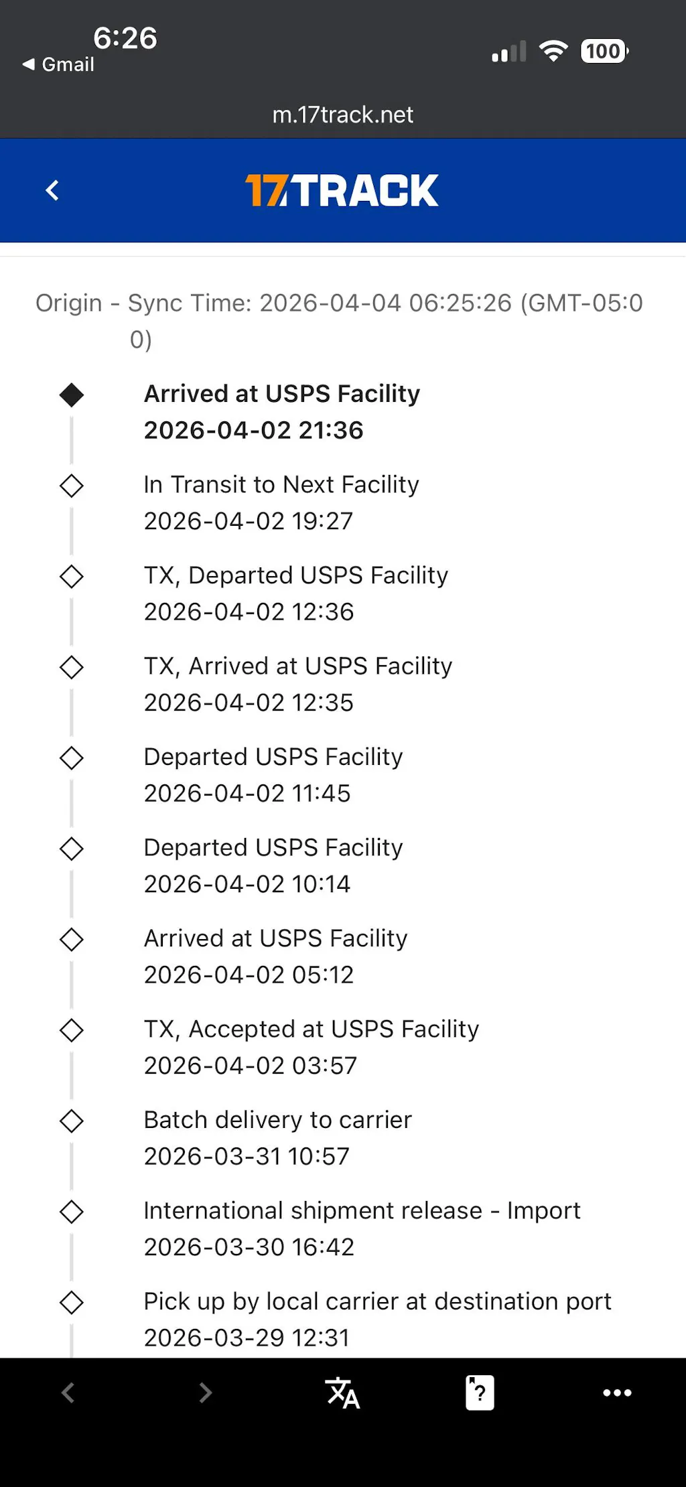Select the filled diamond latest-event marker
Viewport: 686px width, 1487px height.
pos(72,395)
